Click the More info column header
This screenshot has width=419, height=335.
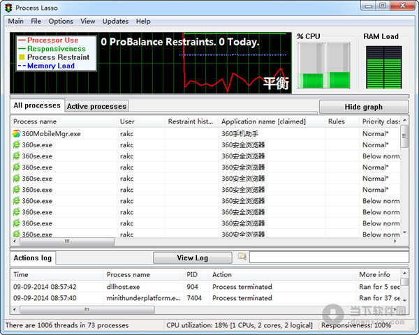tap(378, 274)
